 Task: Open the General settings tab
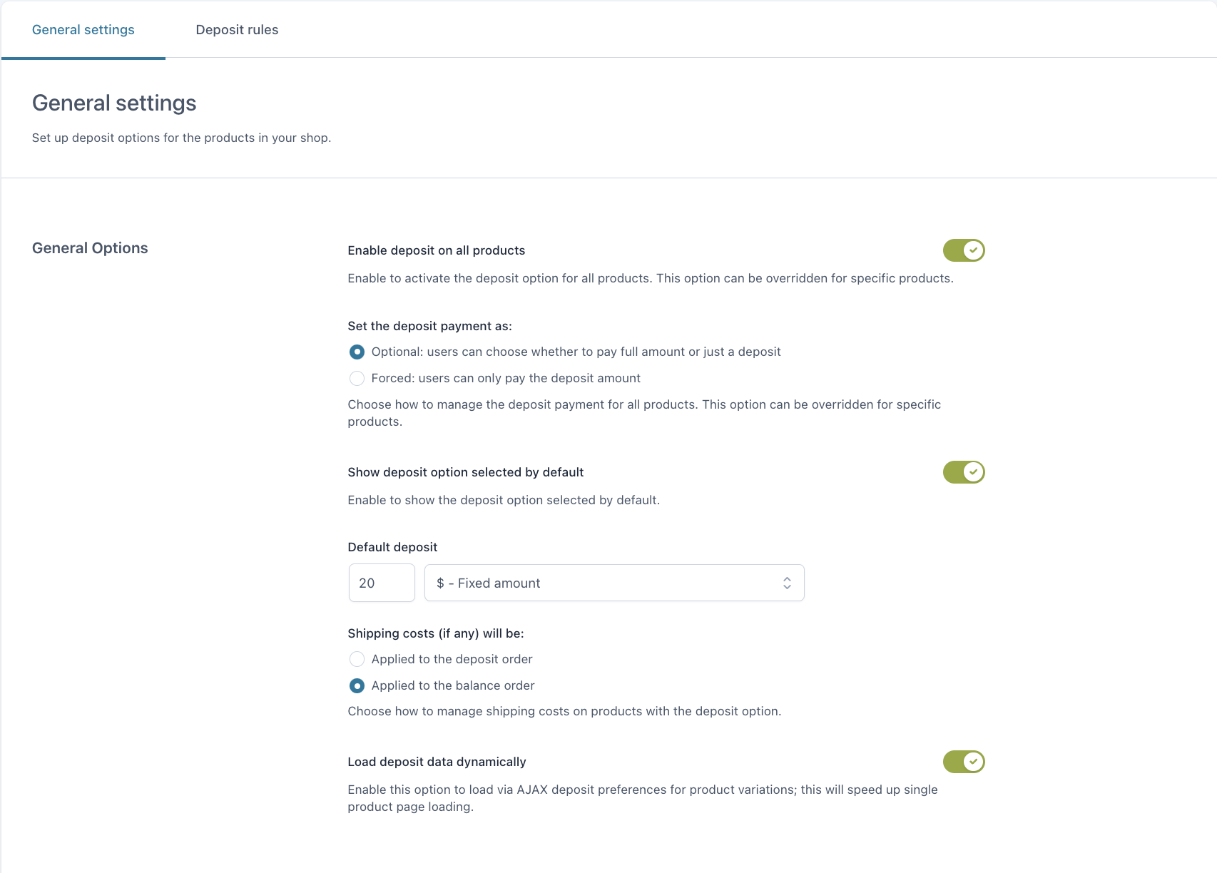pyautogui.click(x=83, y=30)
